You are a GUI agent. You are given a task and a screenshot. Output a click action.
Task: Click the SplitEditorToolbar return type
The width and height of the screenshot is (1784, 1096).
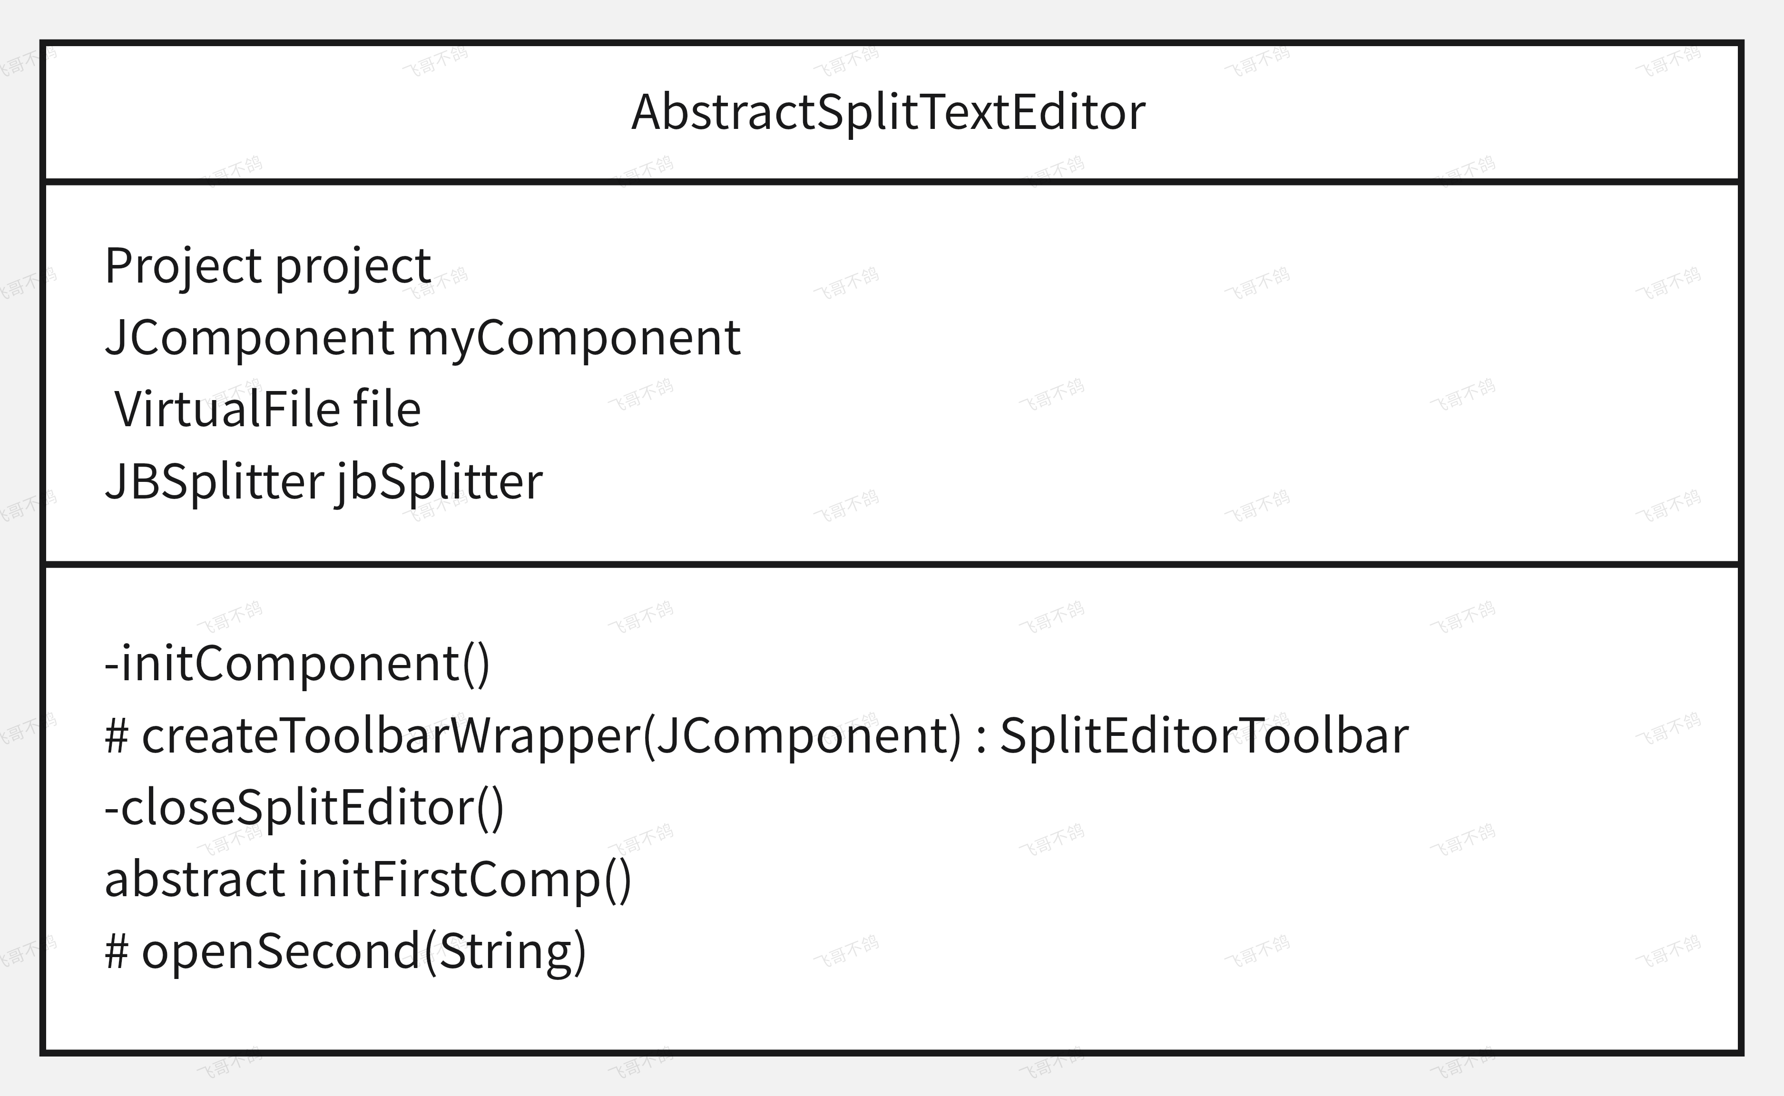1204,736
